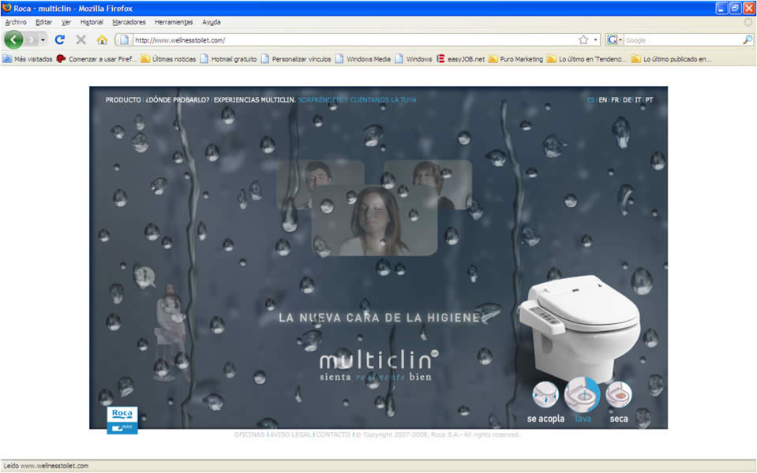Click SORPRÉNDETE Y CUÉNTANOS LA TUYA link
This screenshot has height=473, width=757.
(357, 100)
